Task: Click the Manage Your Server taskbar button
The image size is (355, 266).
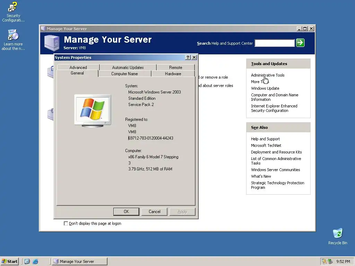Action: (80, 261)
